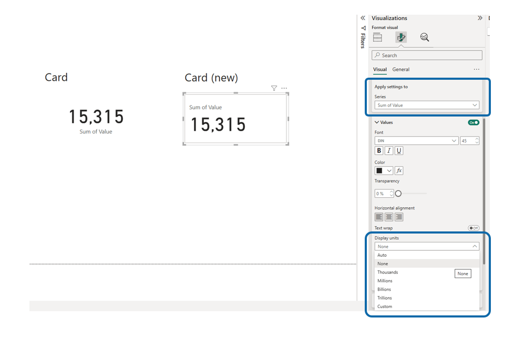
Task: Select the Format visual paintbrush icon
Action: [401, 37]
